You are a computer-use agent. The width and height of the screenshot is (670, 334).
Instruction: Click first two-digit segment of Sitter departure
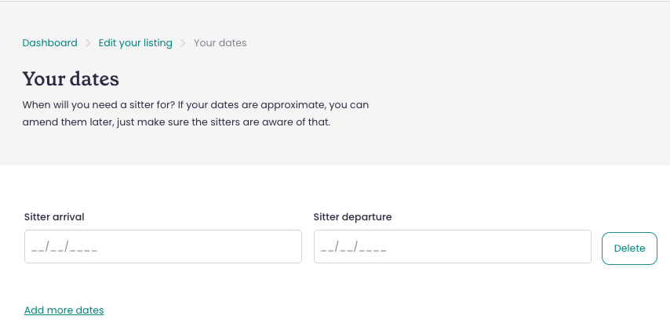[327, 248]
